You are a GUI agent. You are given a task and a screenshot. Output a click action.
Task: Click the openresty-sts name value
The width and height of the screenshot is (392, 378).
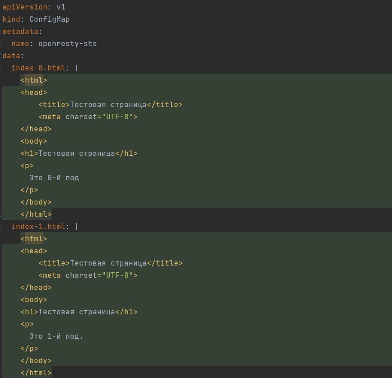[x=67, y=44]
